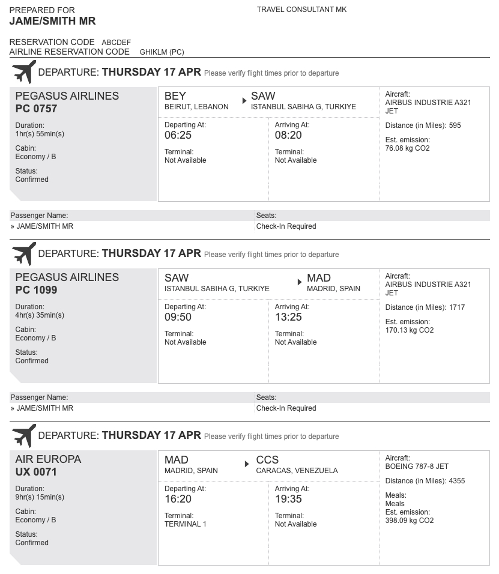Click the arrow between SAW and MAD
Screen dimensions: 499x574
point(300,282)
